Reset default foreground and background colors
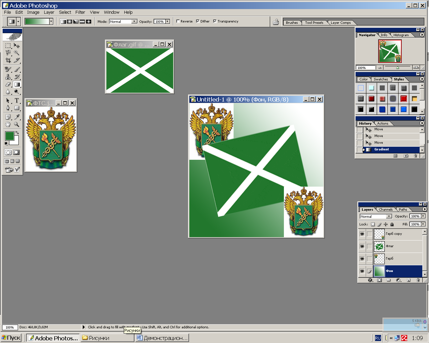The image size is (429, 343). tap(6, 144)
